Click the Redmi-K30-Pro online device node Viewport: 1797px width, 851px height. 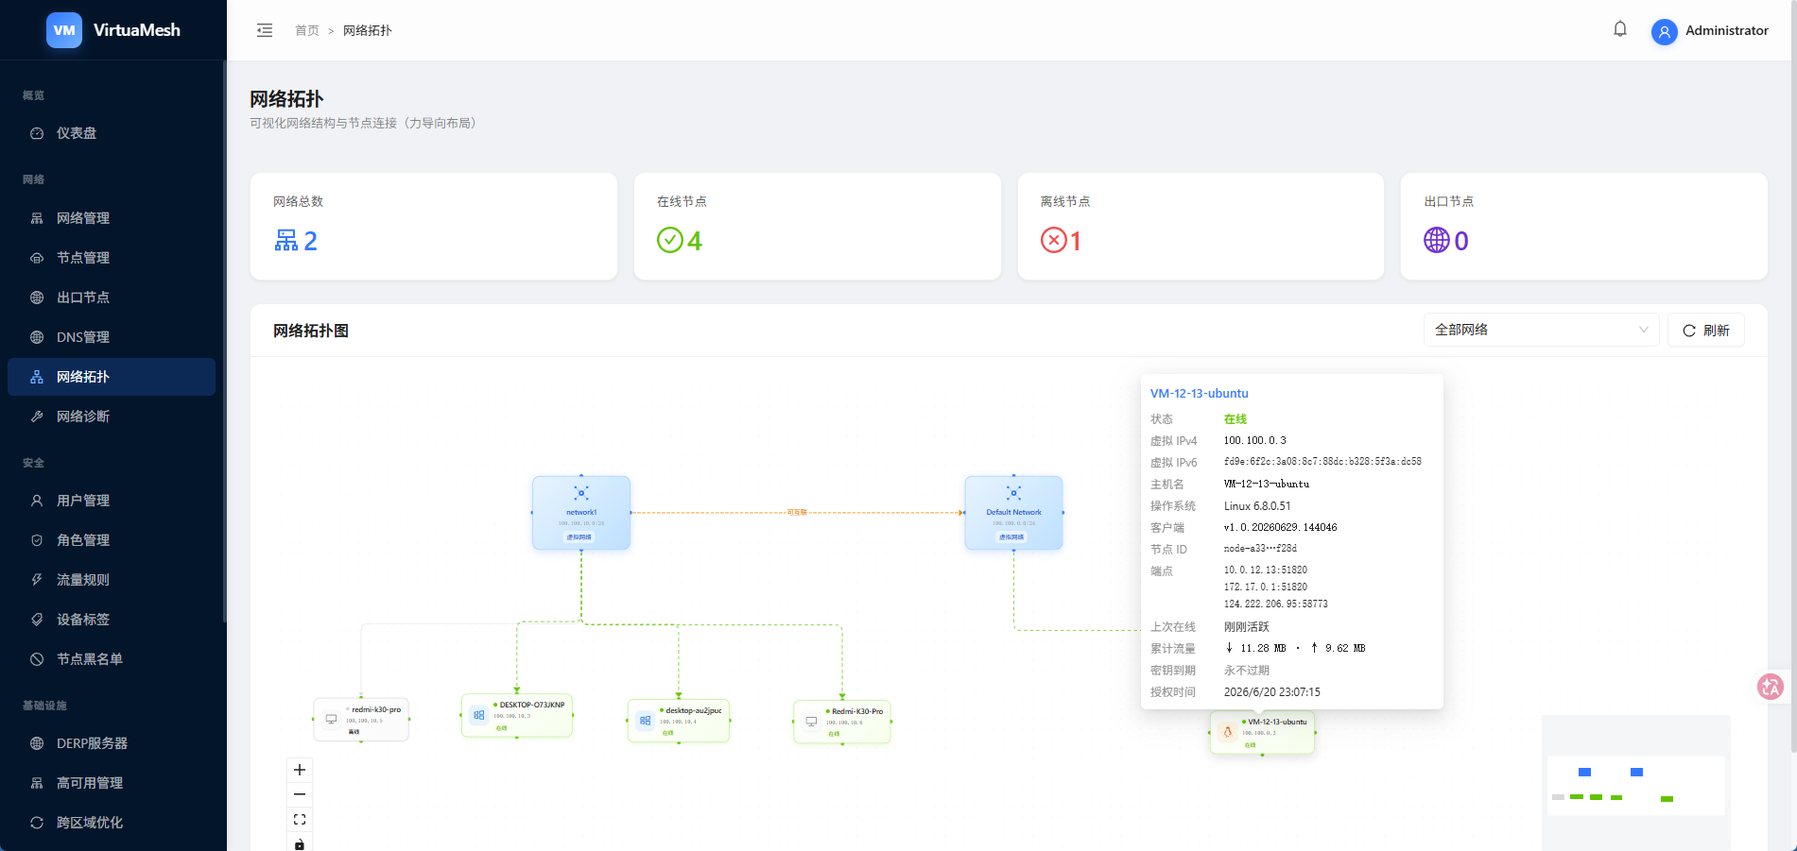pos(842,722)
